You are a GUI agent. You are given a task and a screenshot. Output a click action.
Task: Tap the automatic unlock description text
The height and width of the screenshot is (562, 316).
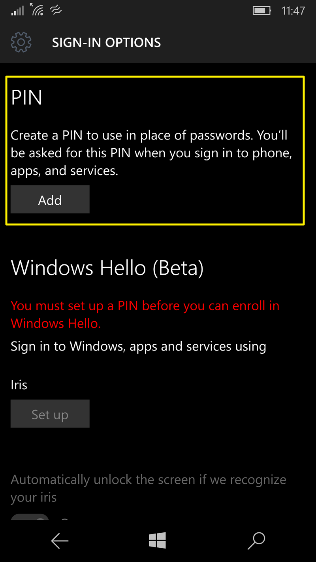click(148, 488)
